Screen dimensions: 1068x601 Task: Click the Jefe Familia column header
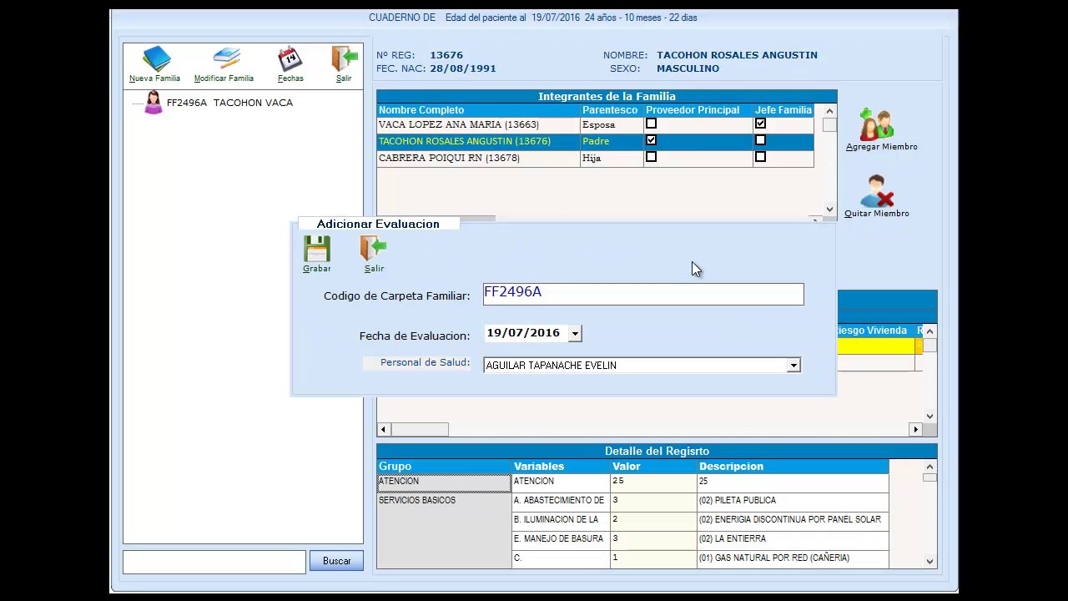[x=783, y=110]
